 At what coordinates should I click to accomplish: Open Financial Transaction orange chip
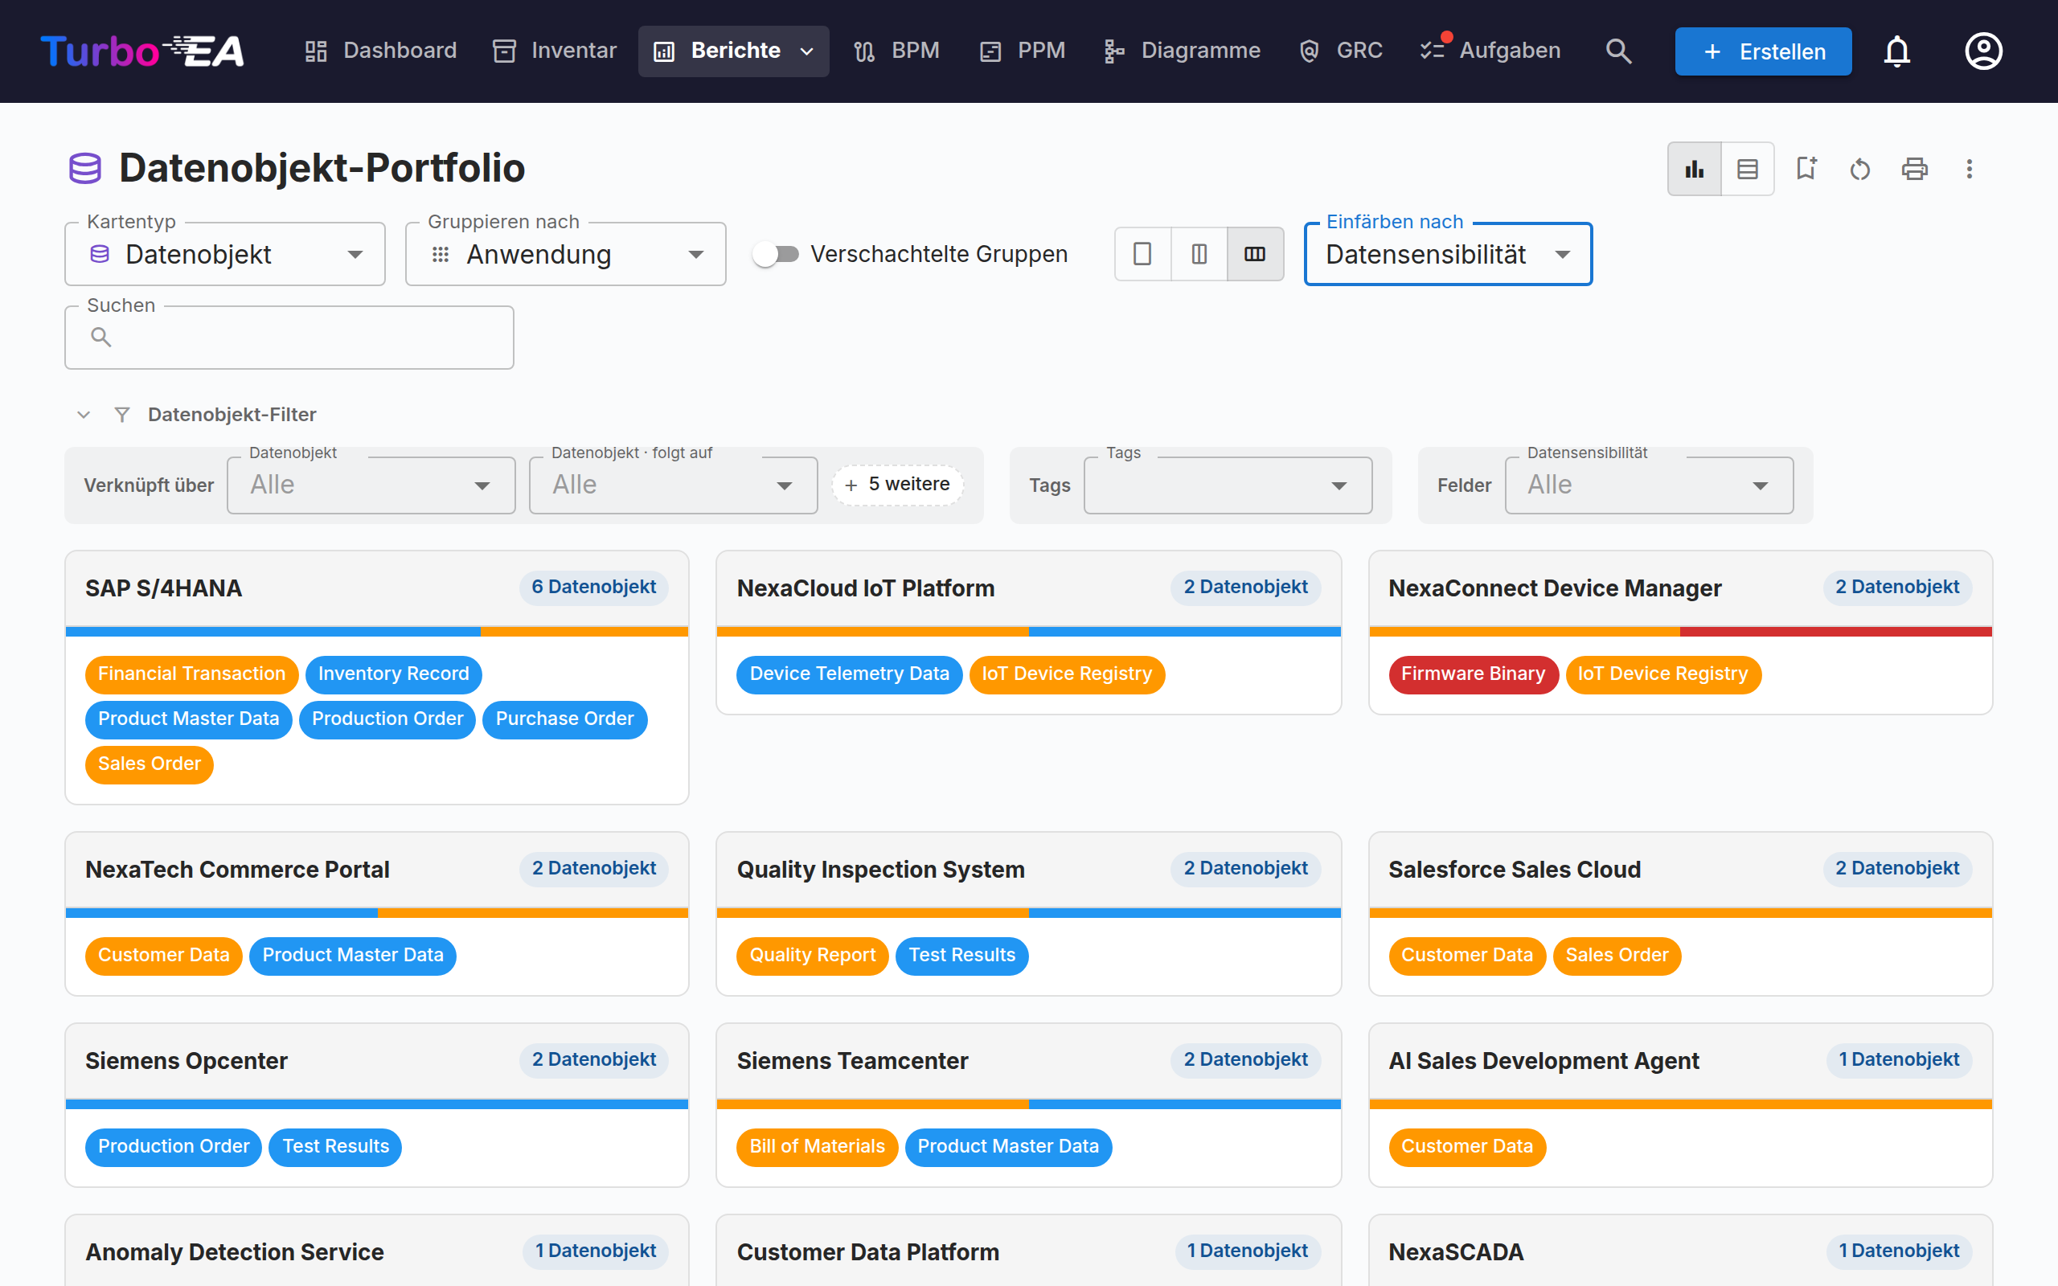(x=191, y=674)
